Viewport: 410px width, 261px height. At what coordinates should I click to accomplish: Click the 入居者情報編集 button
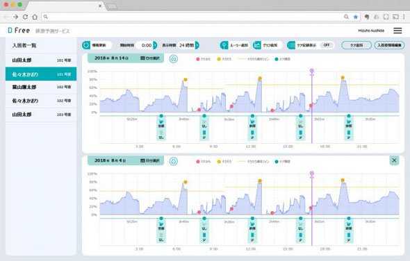pos(389,45)
